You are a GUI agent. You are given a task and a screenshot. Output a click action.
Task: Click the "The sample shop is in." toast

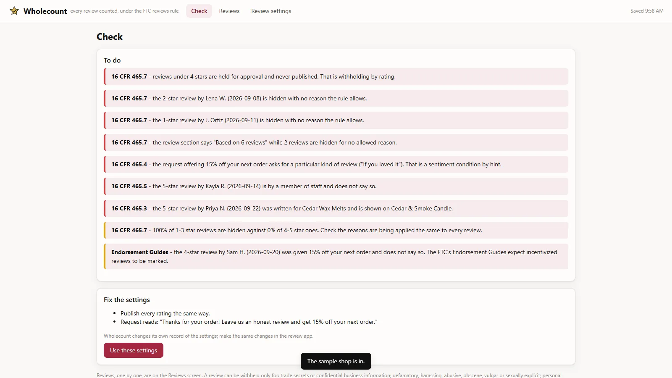click(x=336, y=361)
